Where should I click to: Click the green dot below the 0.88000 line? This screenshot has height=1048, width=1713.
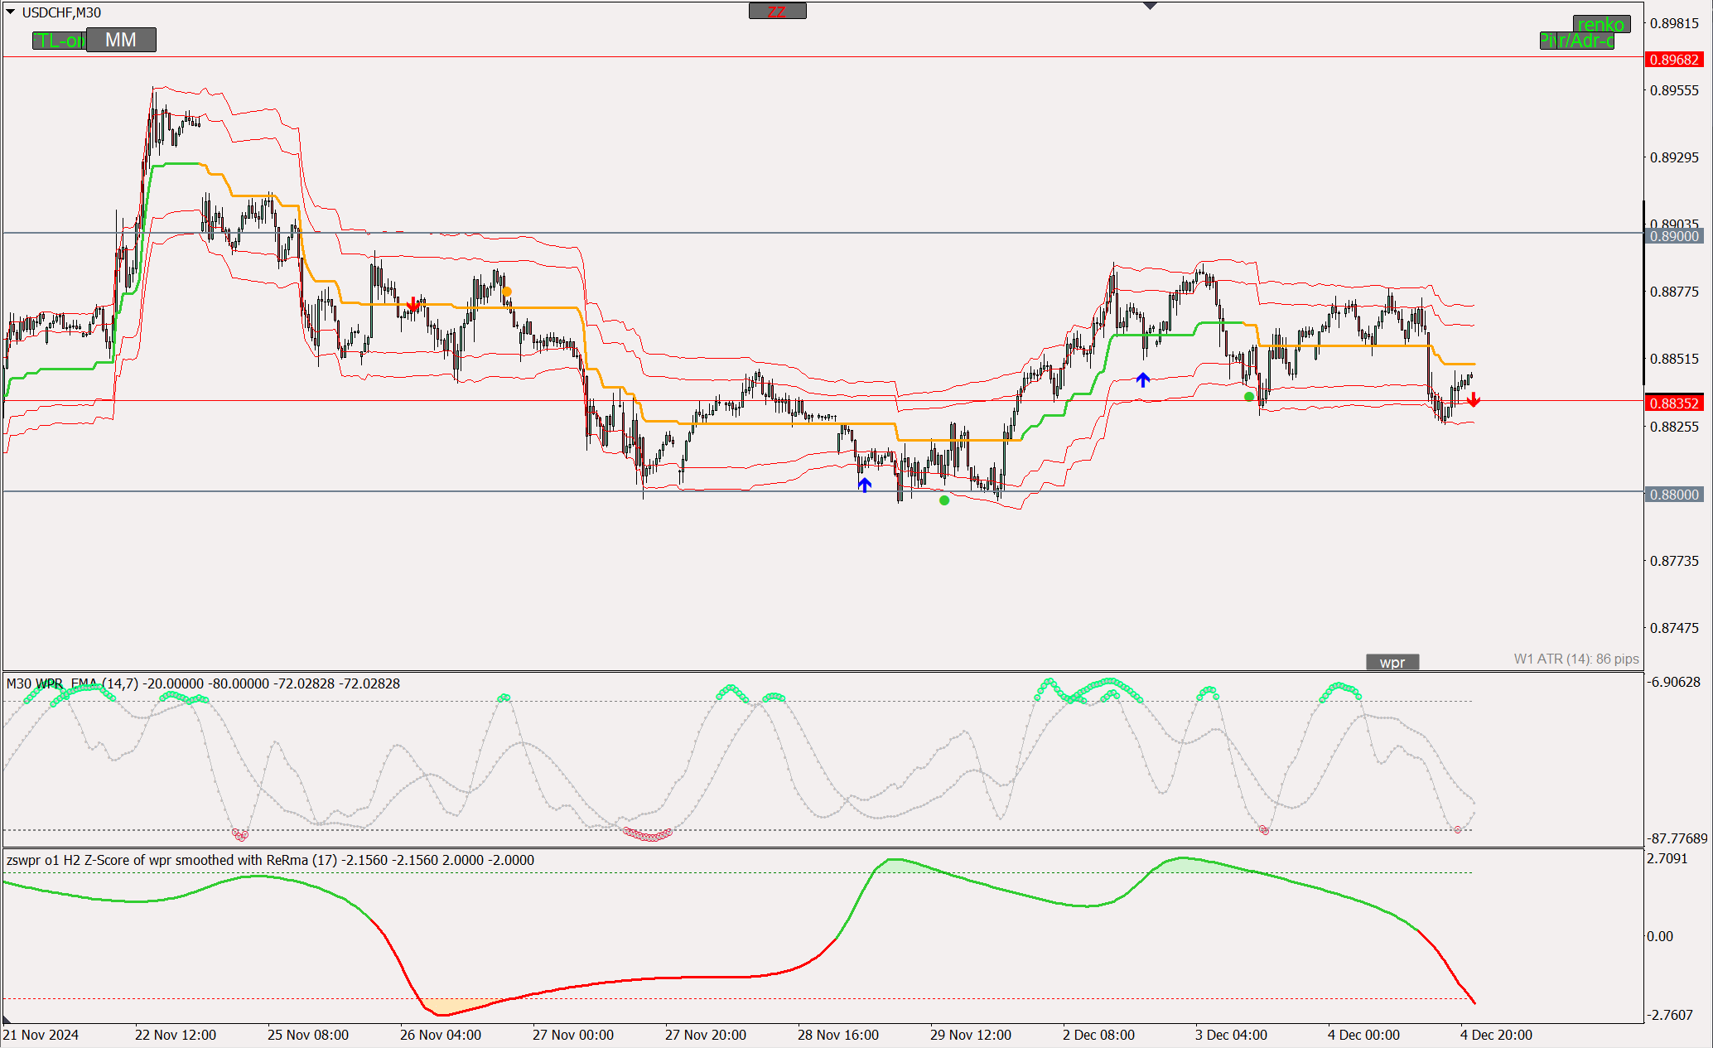[944, 500]
